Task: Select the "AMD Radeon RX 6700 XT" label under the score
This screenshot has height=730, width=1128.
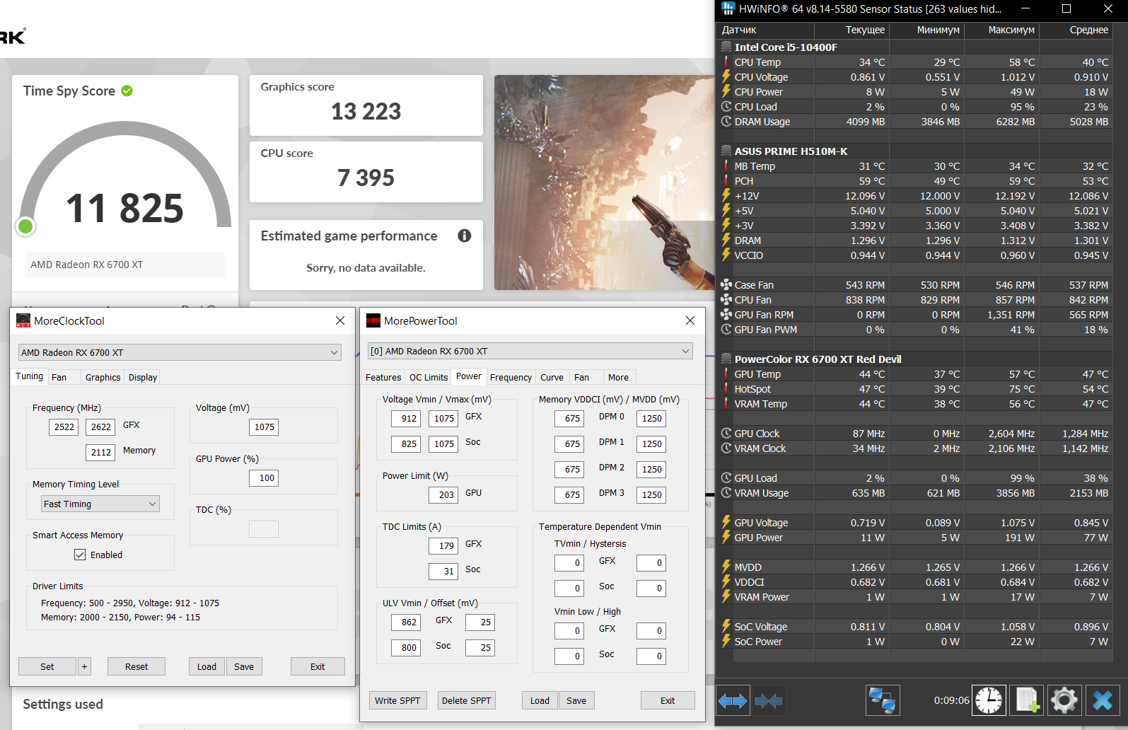Action: coord(87,265)
